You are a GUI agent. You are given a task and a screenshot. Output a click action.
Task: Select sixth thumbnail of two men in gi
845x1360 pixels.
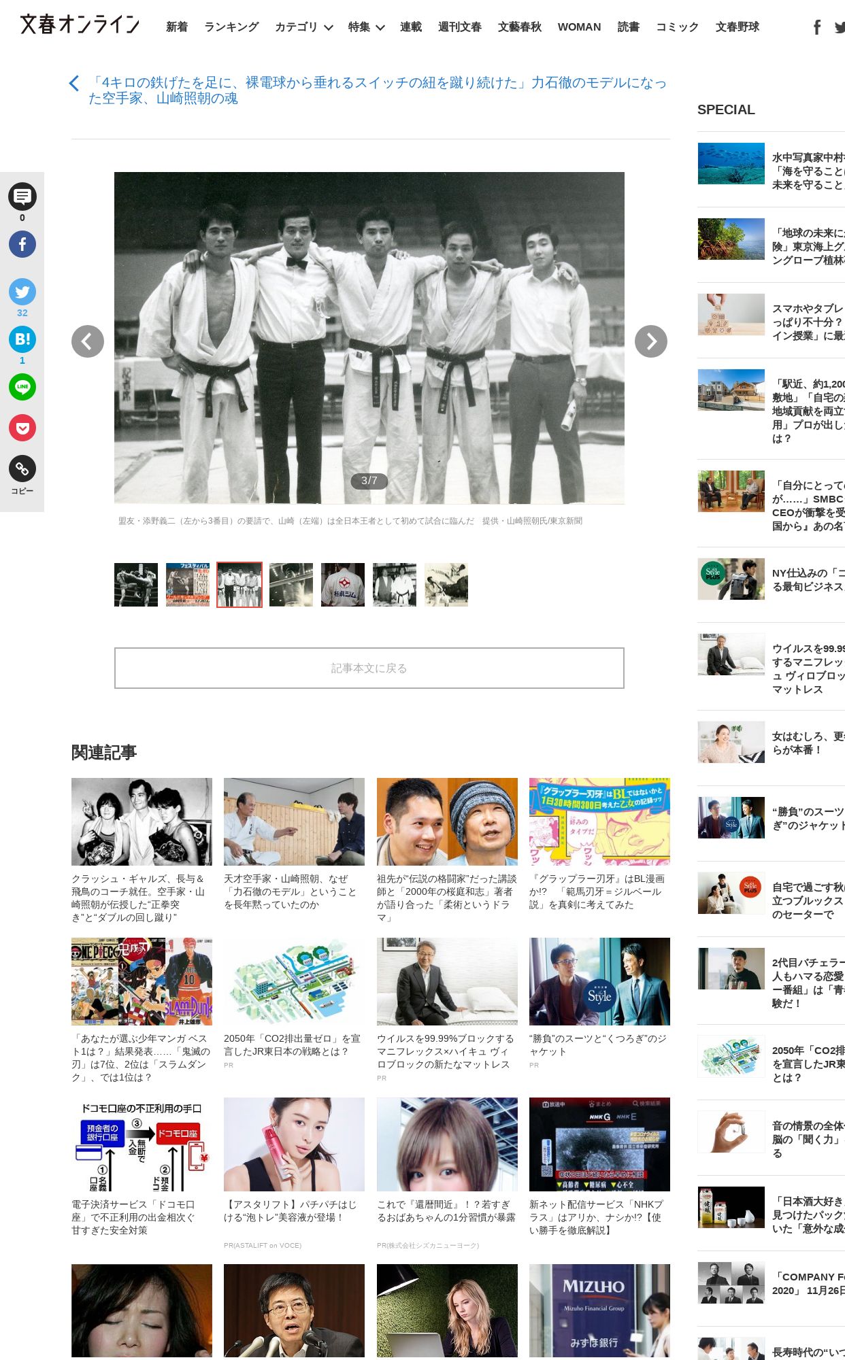[395, 585]
